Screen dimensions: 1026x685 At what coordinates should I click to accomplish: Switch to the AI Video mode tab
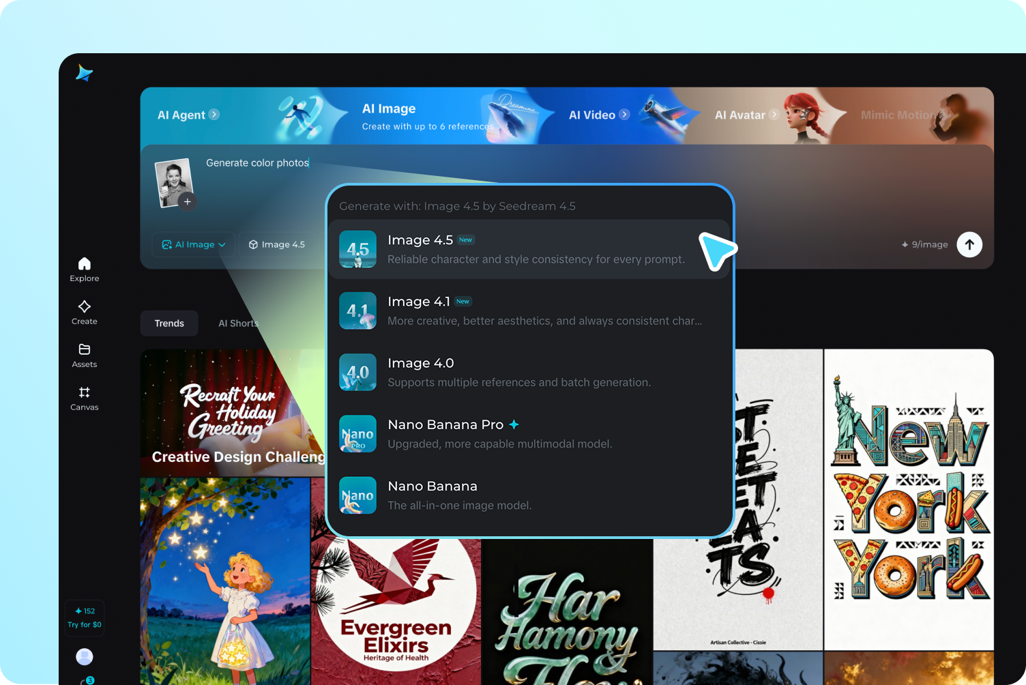point(599,115)
